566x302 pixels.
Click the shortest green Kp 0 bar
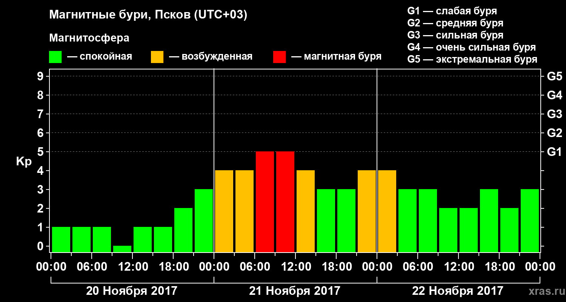(x=122, y=249)
